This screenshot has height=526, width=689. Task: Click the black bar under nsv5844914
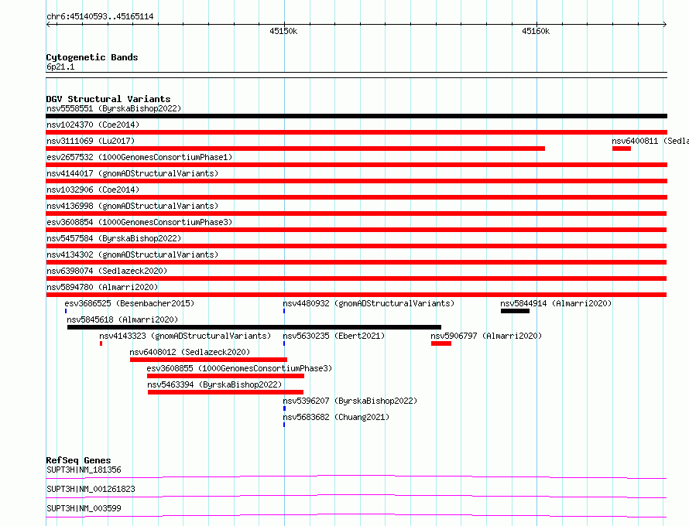tap(515, 311)
